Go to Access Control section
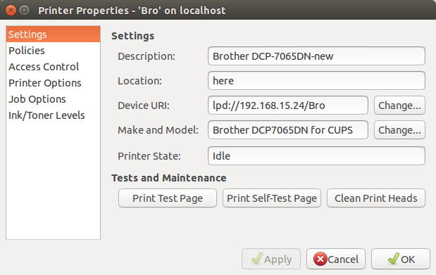This screenshot has height=275, width=436. point(53,67)
